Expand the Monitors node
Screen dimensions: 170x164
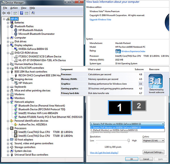click(x=8, y=98)
